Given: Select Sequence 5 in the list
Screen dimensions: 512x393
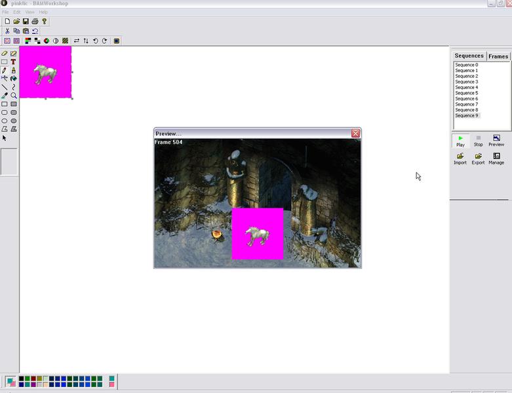Looking at the screenshot, I should pyautogui.click(x=467, y=93).
